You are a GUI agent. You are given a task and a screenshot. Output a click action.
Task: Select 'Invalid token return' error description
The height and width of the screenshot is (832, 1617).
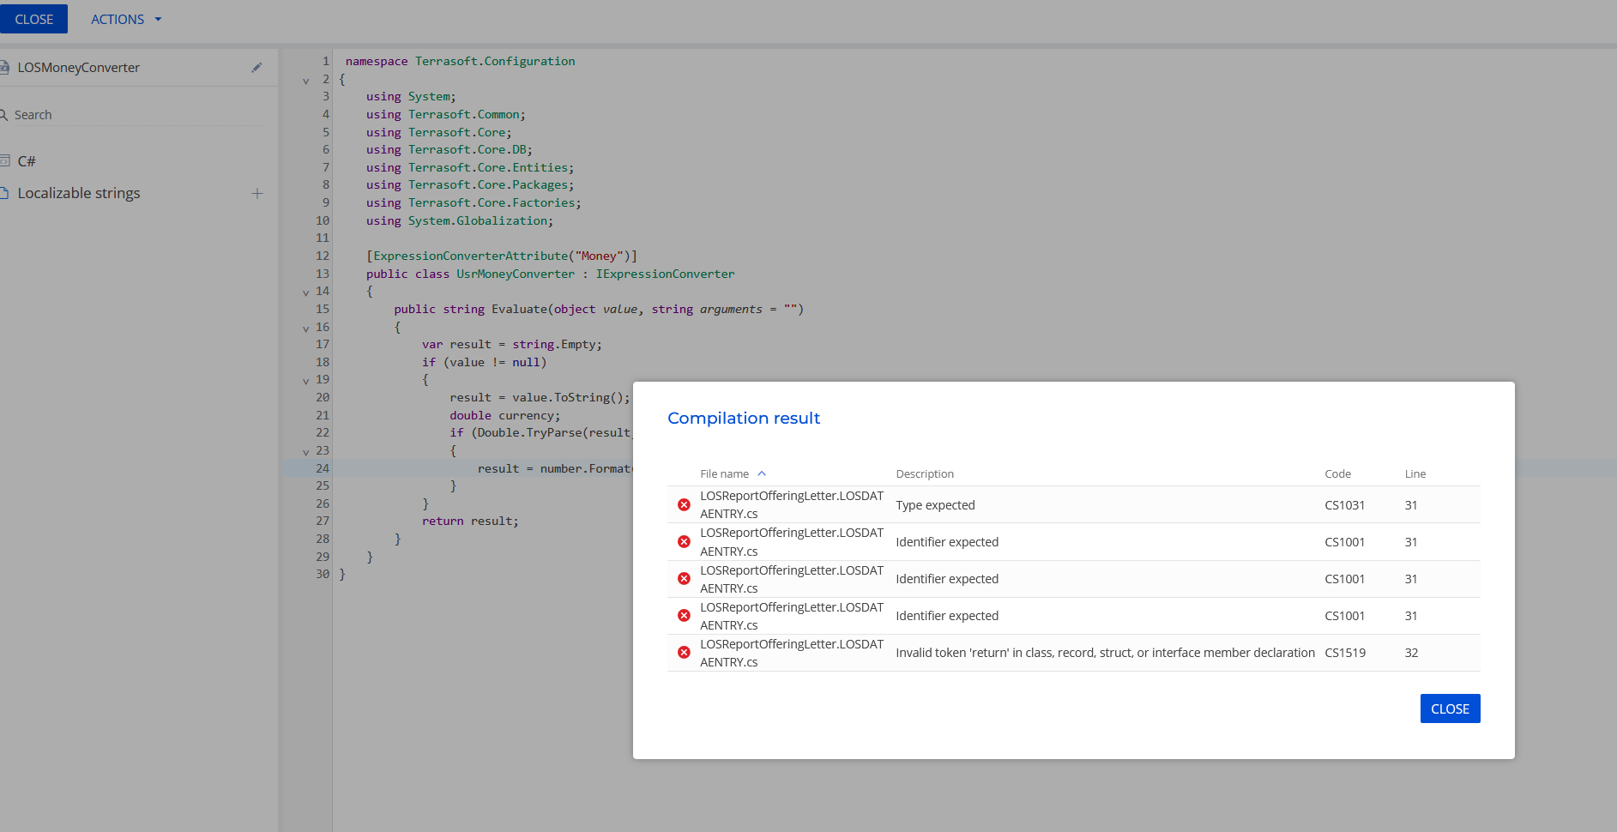[1105, 653]
